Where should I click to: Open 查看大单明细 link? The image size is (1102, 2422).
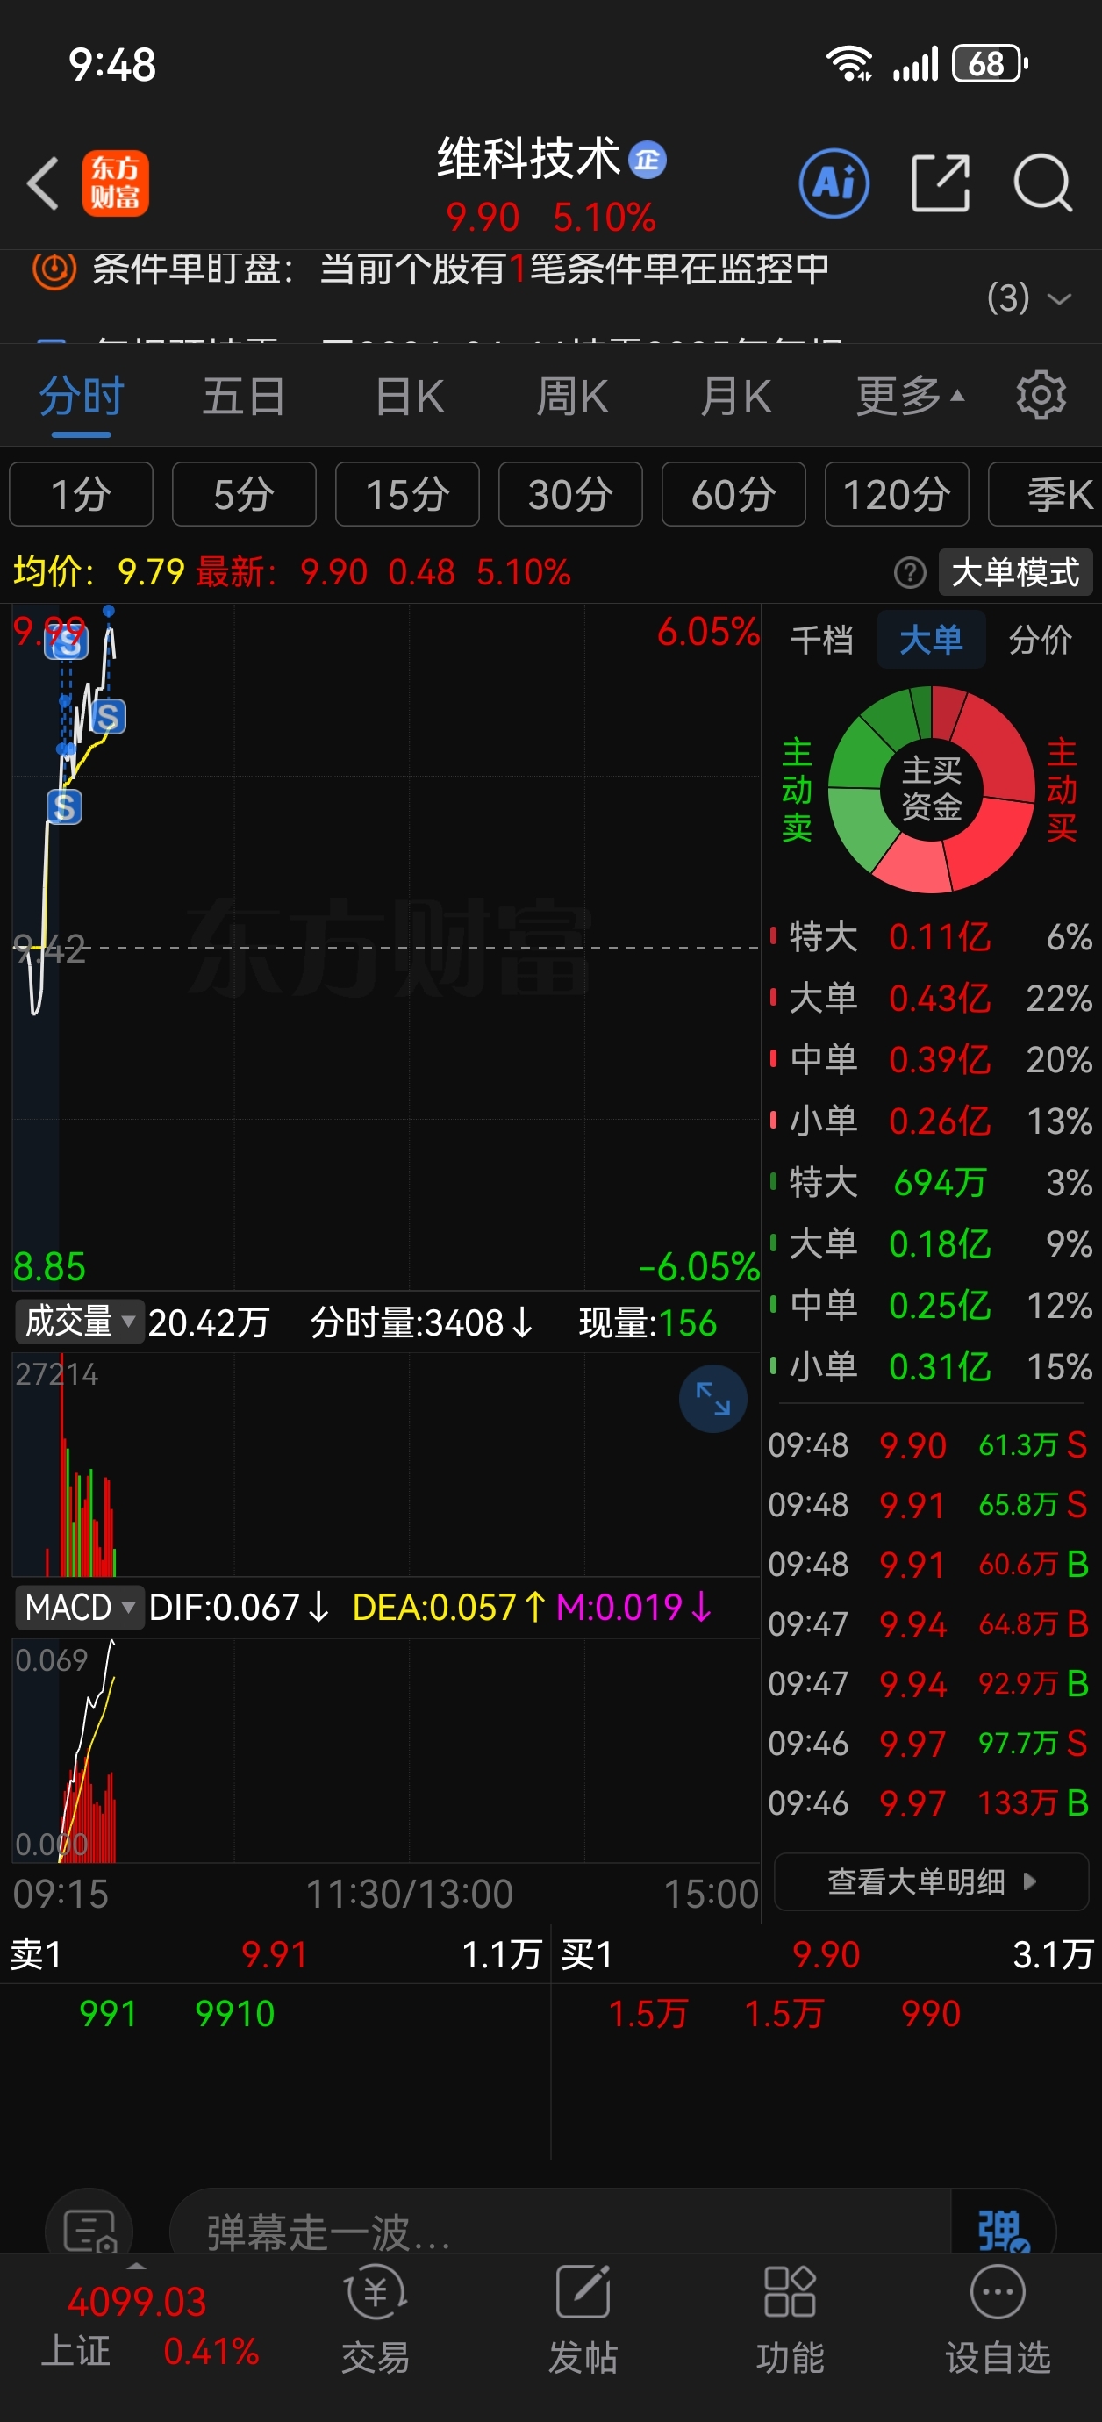tap(931, 1881)
